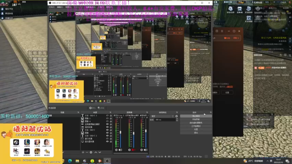Open the 场景集合(S) menu in OBS

pos(91,7)
